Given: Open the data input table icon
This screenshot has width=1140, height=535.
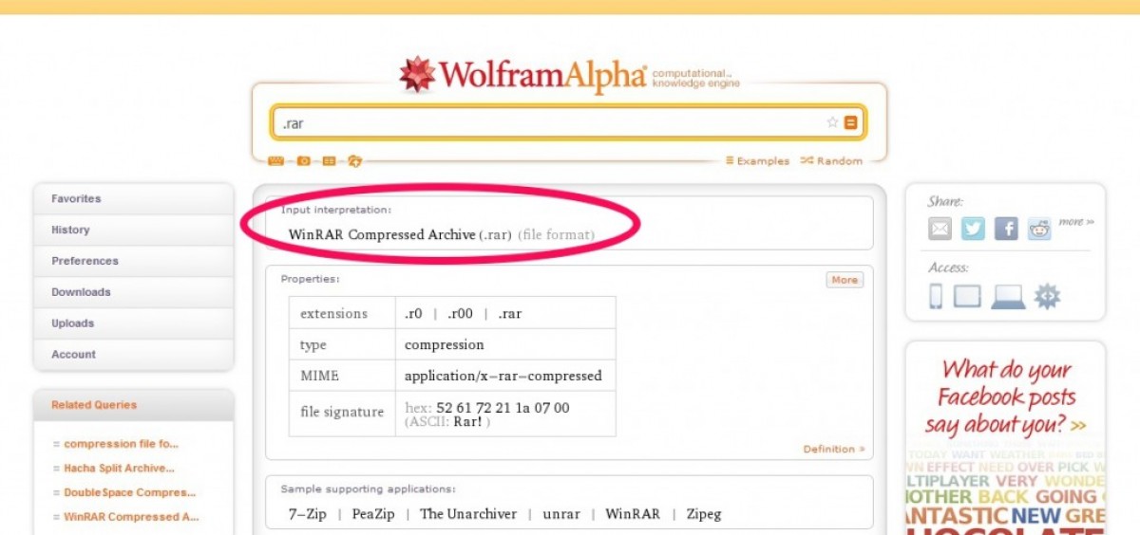Looking at the screenshot, I should pos(329,161).
